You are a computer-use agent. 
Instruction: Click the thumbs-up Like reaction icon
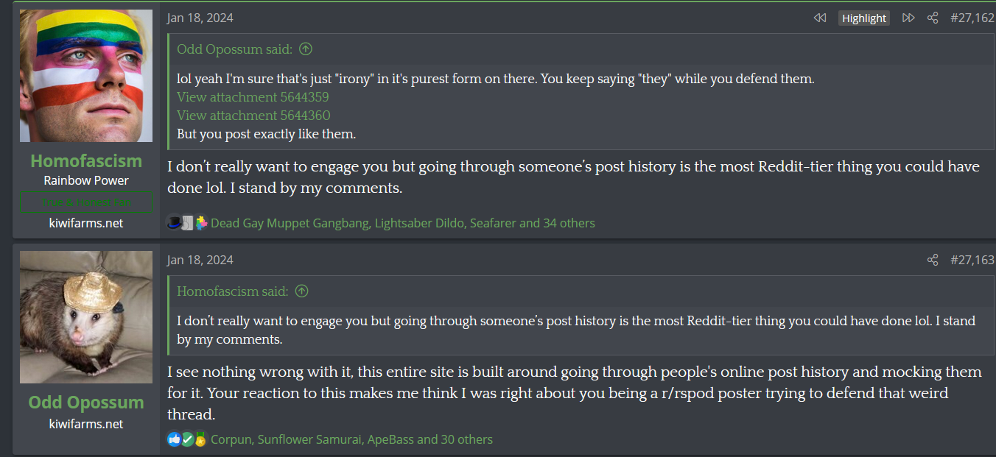click(x=174, y=439)
